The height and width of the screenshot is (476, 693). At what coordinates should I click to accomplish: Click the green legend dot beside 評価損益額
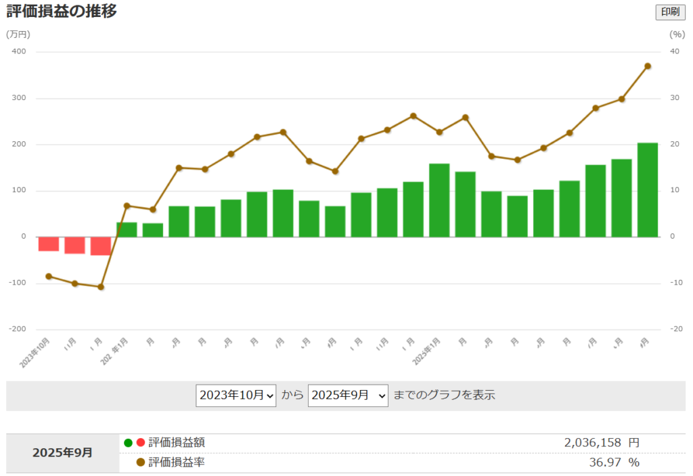click(x=129, y=443)
